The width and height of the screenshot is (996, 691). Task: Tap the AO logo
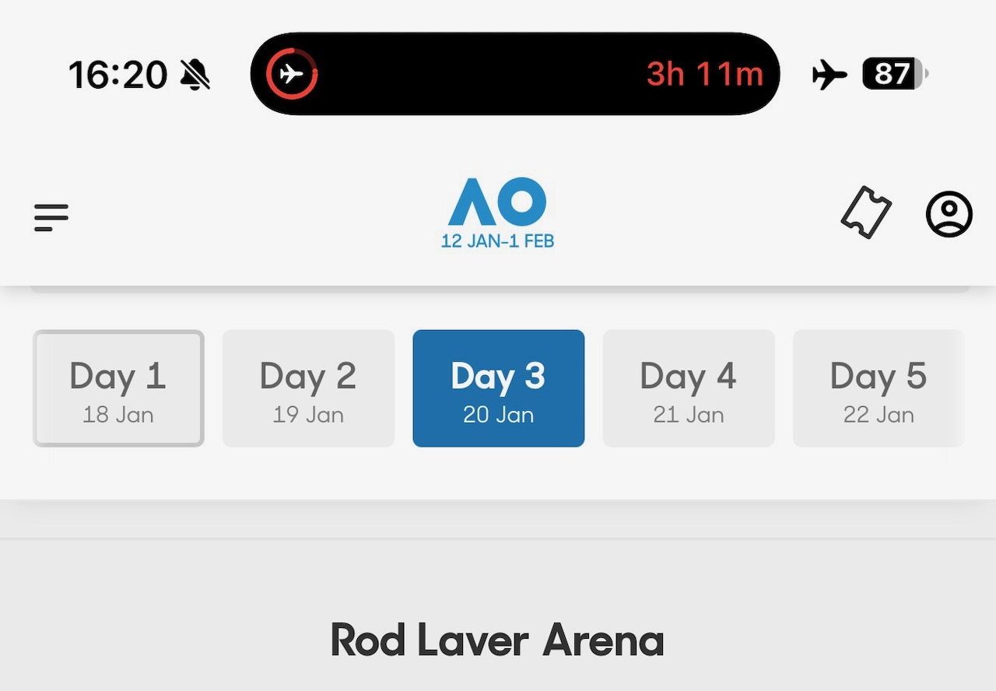pyautogui.click(x=497, y=202)
